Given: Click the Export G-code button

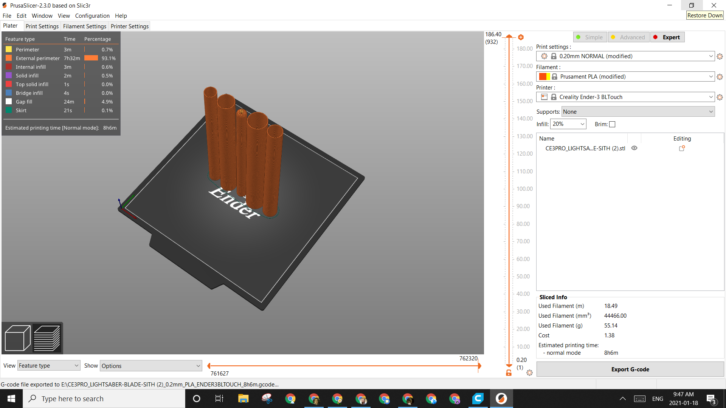Looking at the screenshot, I should [630, 369].
